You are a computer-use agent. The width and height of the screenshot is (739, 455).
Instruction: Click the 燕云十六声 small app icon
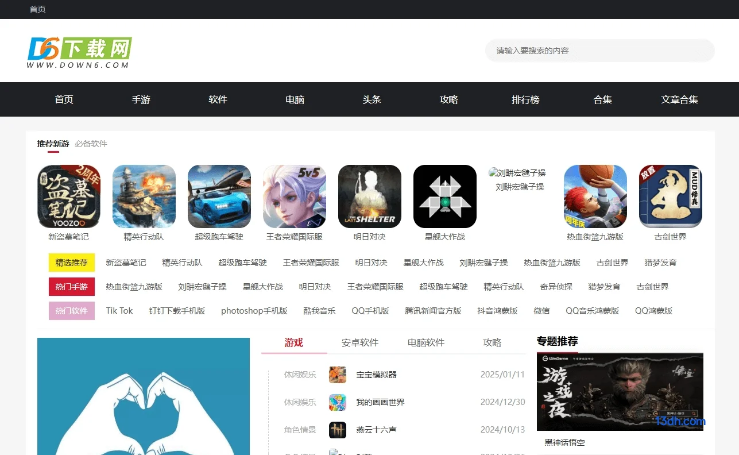(338, 430)
